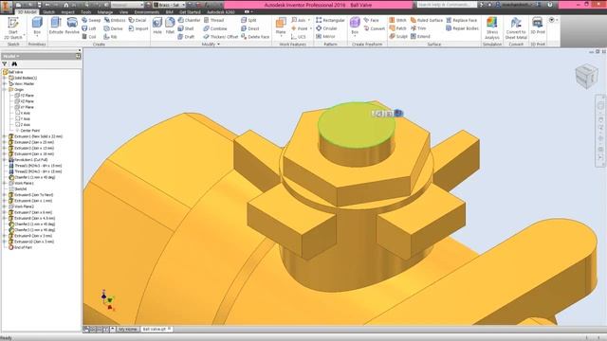Select the Mirror tool
607x341 pixels.
pos(325,37)
